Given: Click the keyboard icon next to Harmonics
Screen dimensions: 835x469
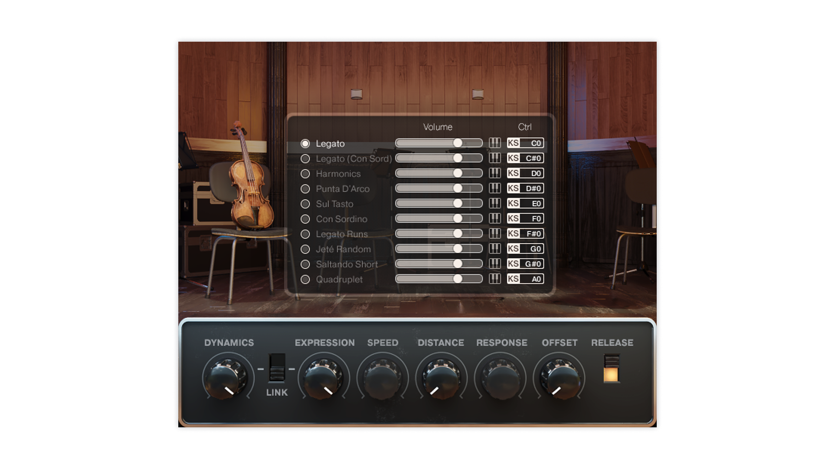Looking at the screenshot, I should point(494,173).
